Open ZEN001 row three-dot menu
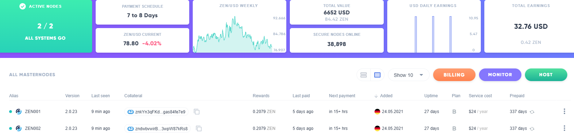 click(x=564, y=111)
